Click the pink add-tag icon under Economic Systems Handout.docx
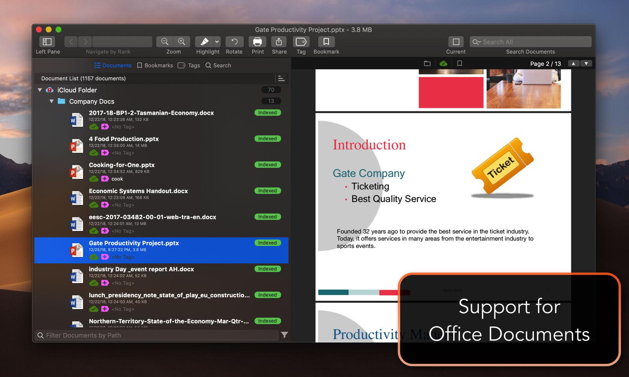629x377 pixels. pos(105,205)
